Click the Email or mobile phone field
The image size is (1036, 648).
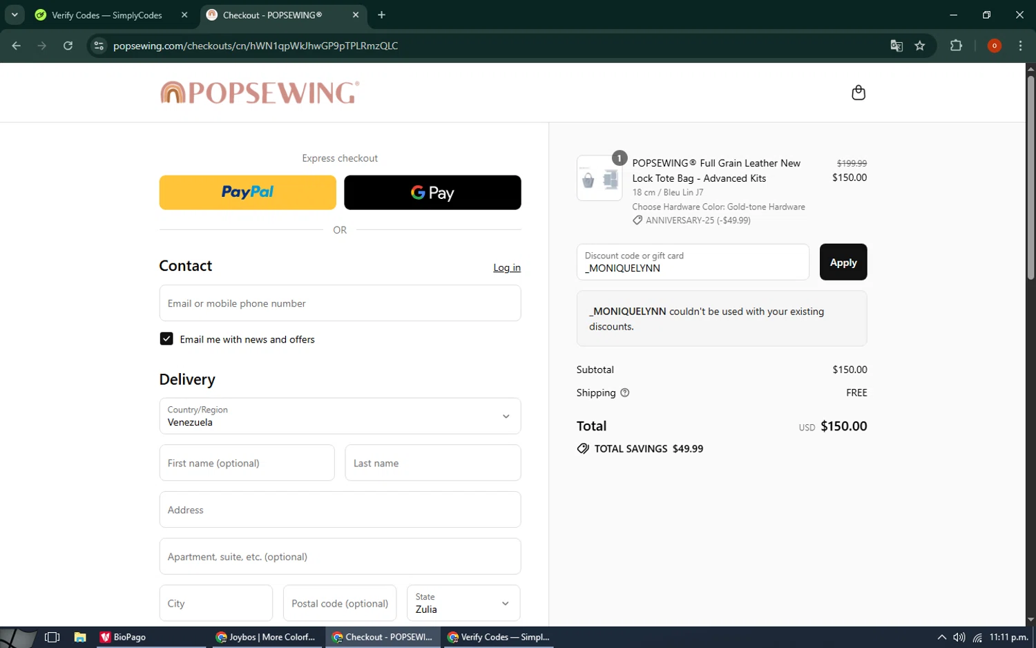[340, 303]
